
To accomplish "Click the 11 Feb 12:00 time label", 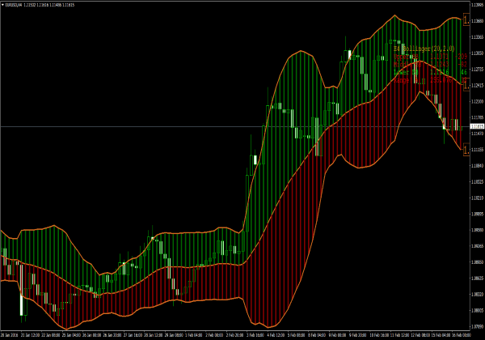I will click(x=399, y=335).
